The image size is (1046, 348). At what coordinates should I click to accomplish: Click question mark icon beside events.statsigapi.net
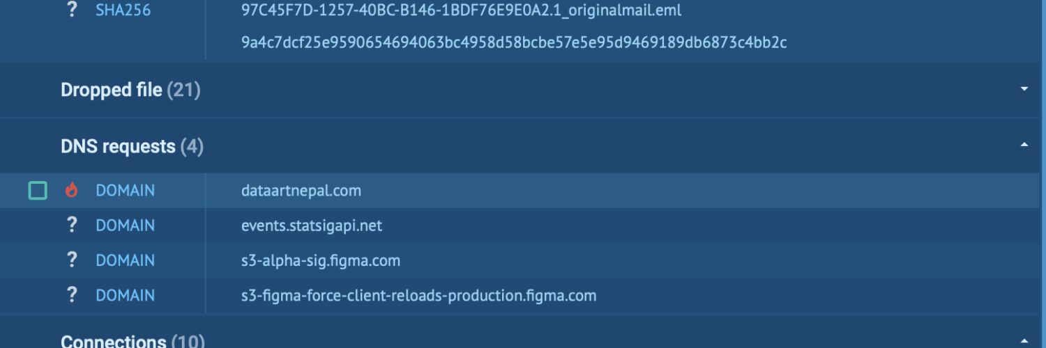pos(71,226)
